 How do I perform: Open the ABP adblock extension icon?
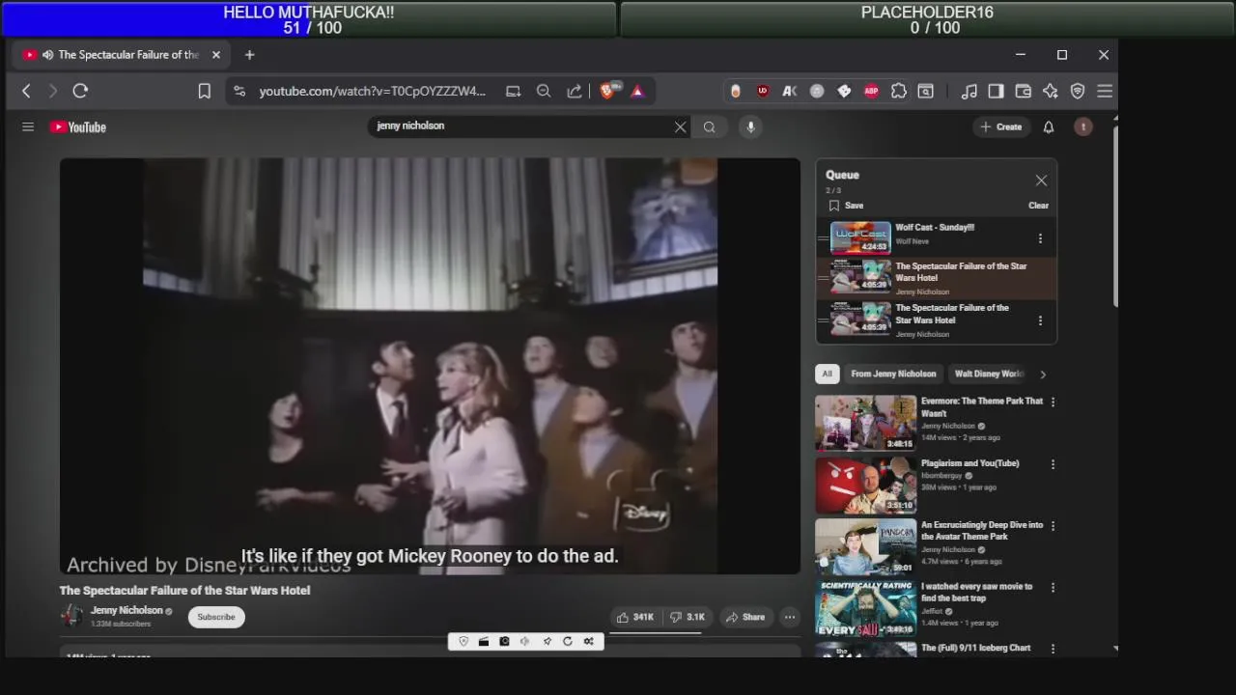(x=871, y=91)
